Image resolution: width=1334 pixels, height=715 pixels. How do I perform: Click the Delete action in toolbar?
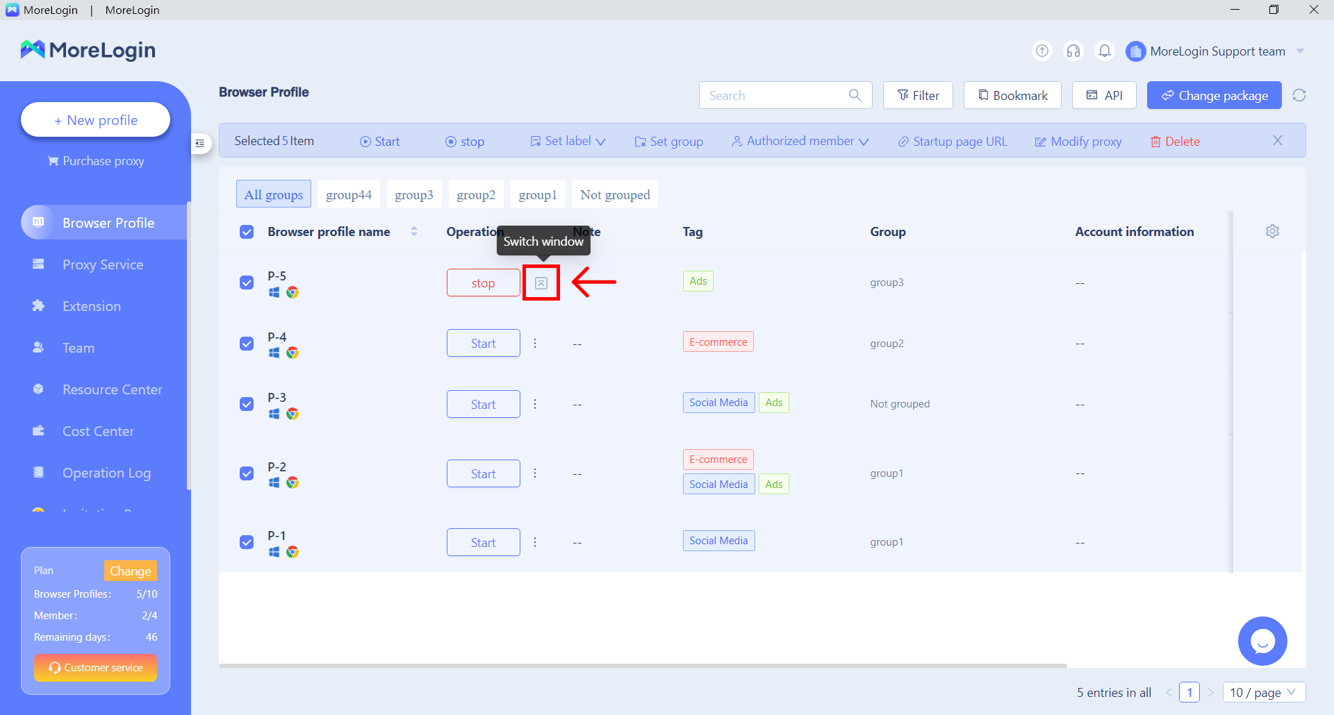coord(1175,141)
